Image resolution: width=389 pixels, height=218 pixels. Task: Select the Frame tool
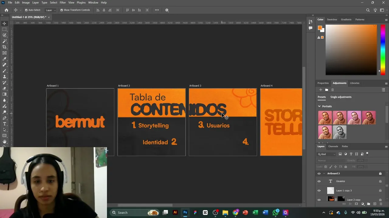[x=4, y=53]
